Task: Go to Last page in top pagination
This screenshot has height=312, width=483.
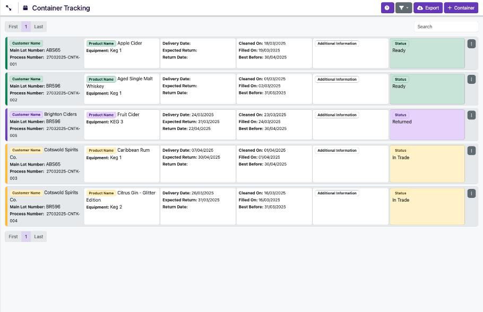Action: click(x=39, y=27)
